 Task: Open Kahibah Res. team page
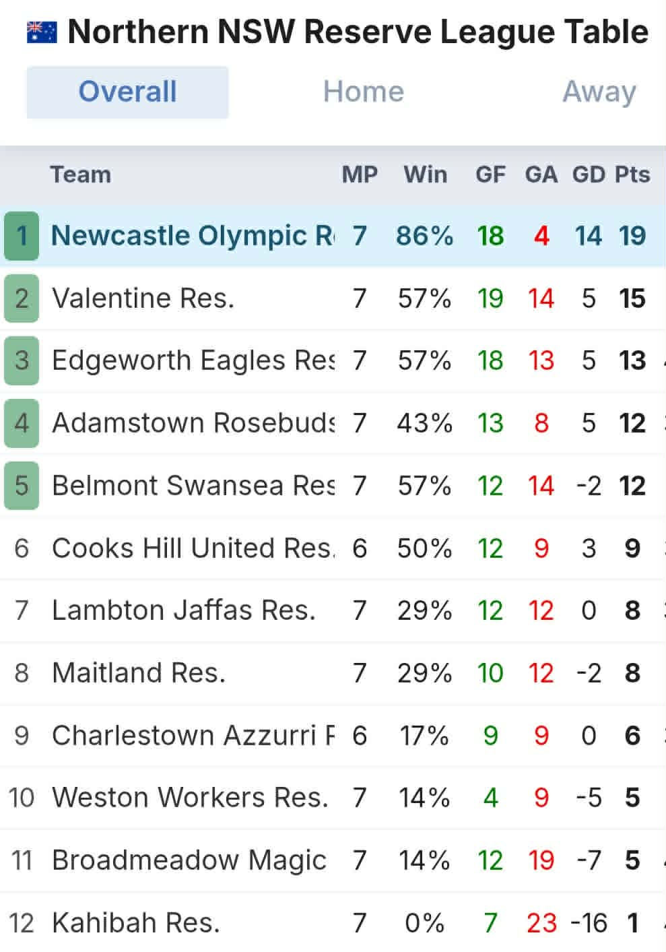[x=136, y=922]
